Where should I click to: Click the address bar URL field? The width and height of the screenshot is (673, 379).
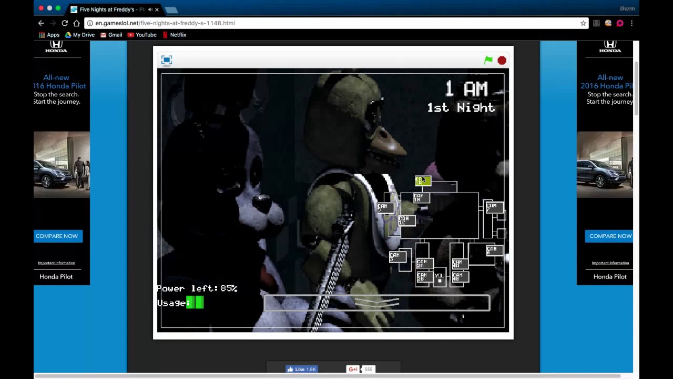pyautogui.click(x=335, y=23)
